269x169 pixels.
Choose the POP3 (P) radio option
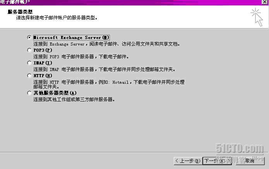(29, 50)
